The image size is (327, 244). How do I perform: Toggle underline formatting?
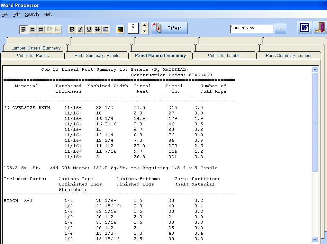[89, 29]
